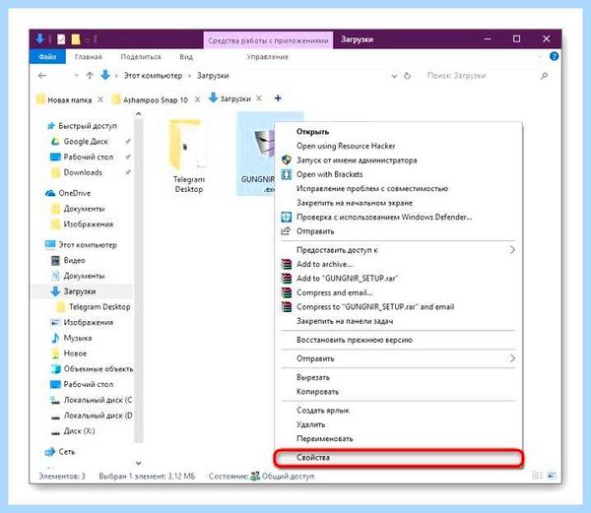
Task: Select the Telegram Desktop folder thumbnail
Action: (188, 156)
